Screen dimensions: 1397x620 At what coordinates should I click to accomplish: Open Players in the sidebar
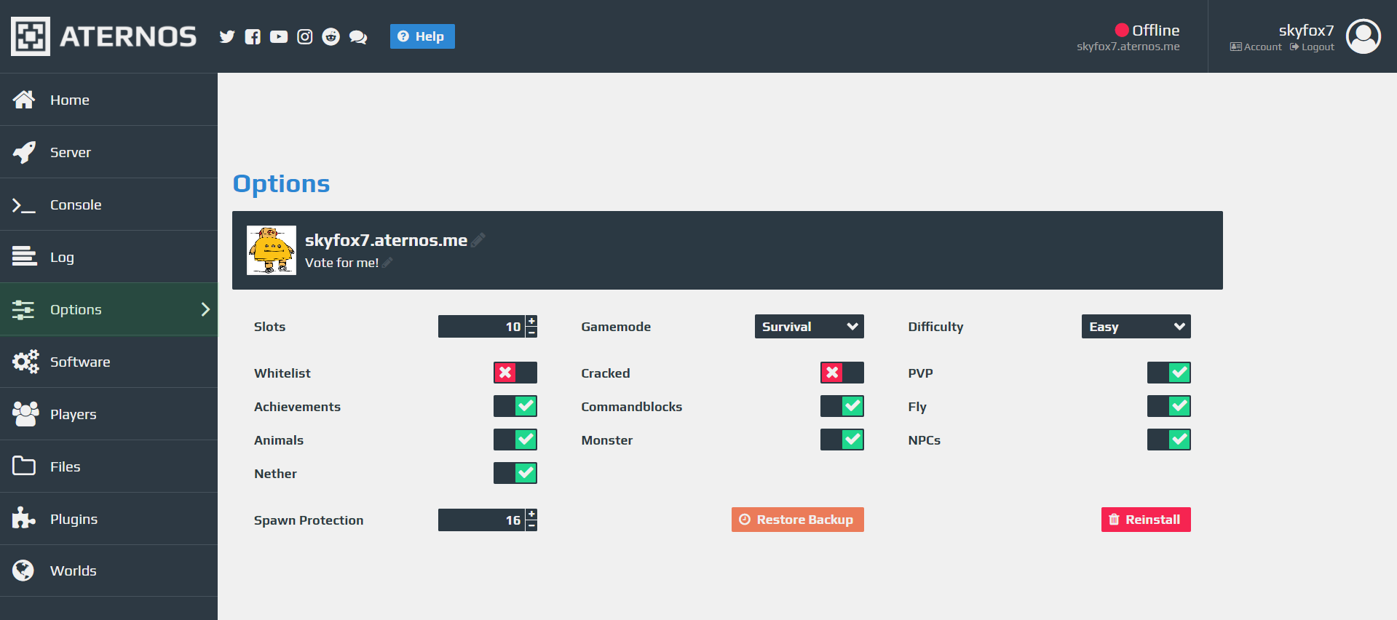pyautogui.click(x=108, y=414)
